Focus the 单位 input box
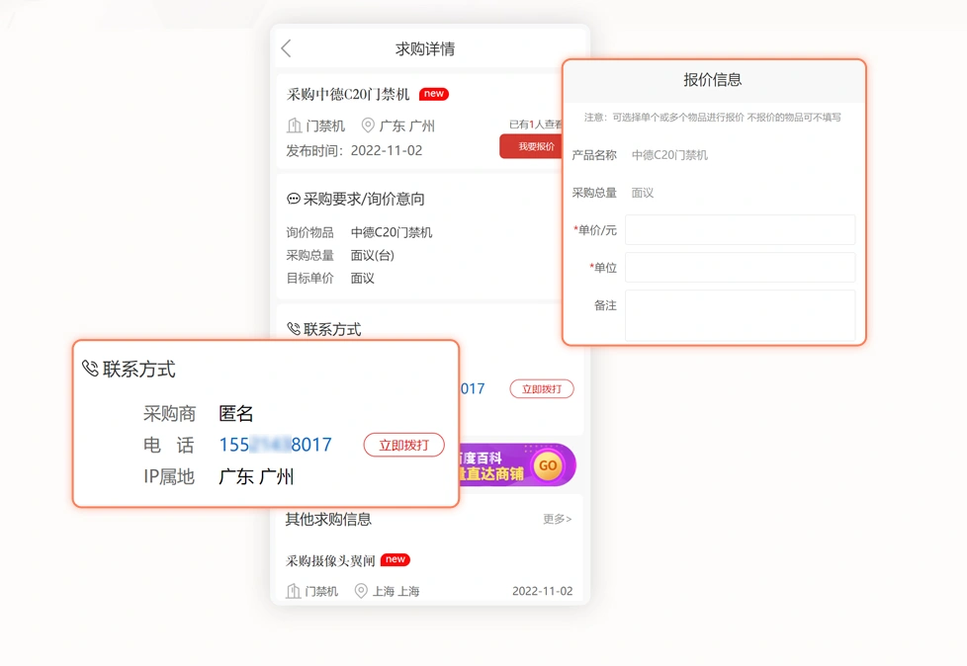Image resolution: width=967 pixels, height=666 pixels. click(x=740, y=268)
